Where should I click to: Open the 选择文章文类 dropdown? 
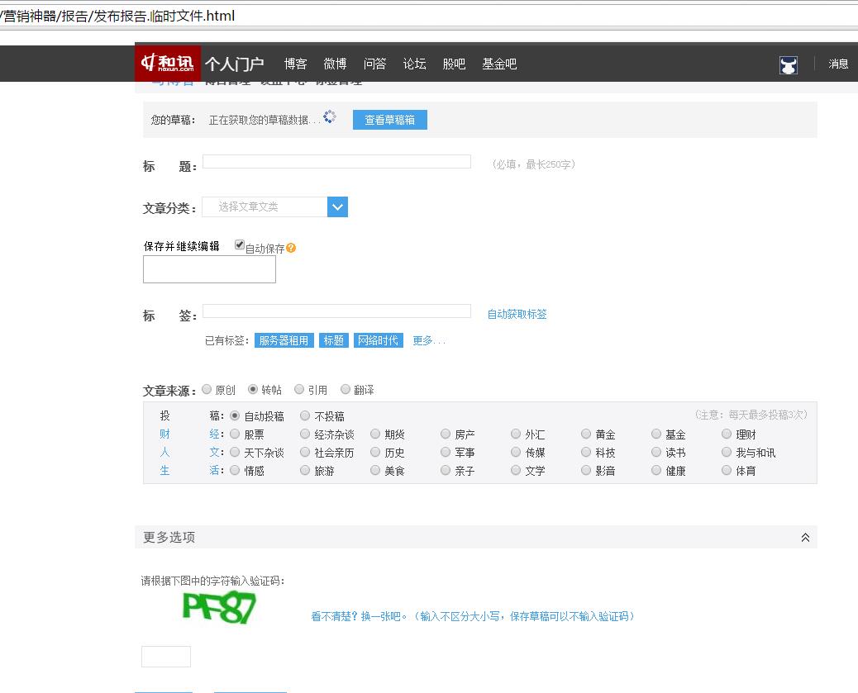pos(265,206)
